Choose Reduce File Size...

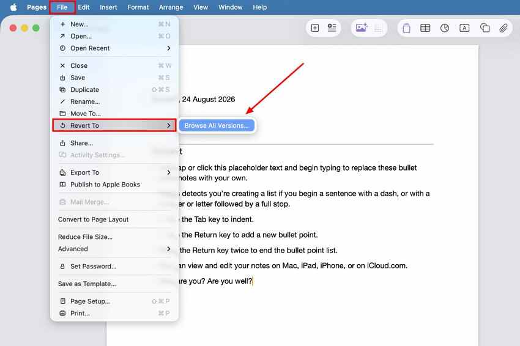(114, 237)
